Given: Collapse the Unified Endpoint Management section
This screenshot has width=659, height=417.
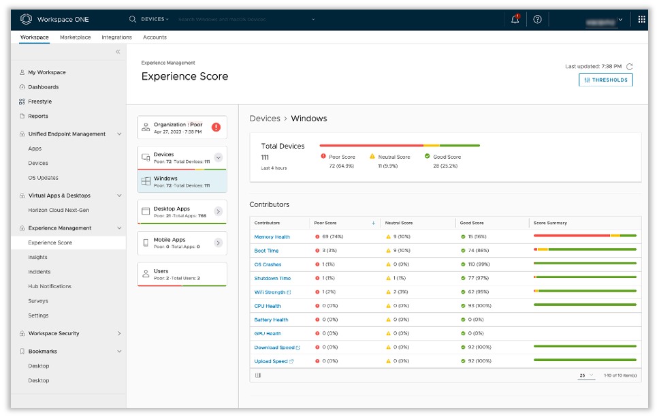Looking at the screenshot, I should (119, 134).
